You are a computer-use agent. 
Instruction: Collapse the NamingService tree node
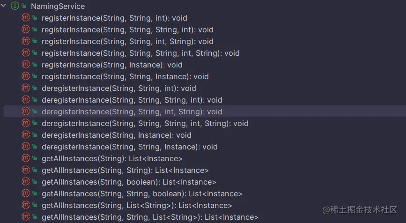(x=4, y=6)
